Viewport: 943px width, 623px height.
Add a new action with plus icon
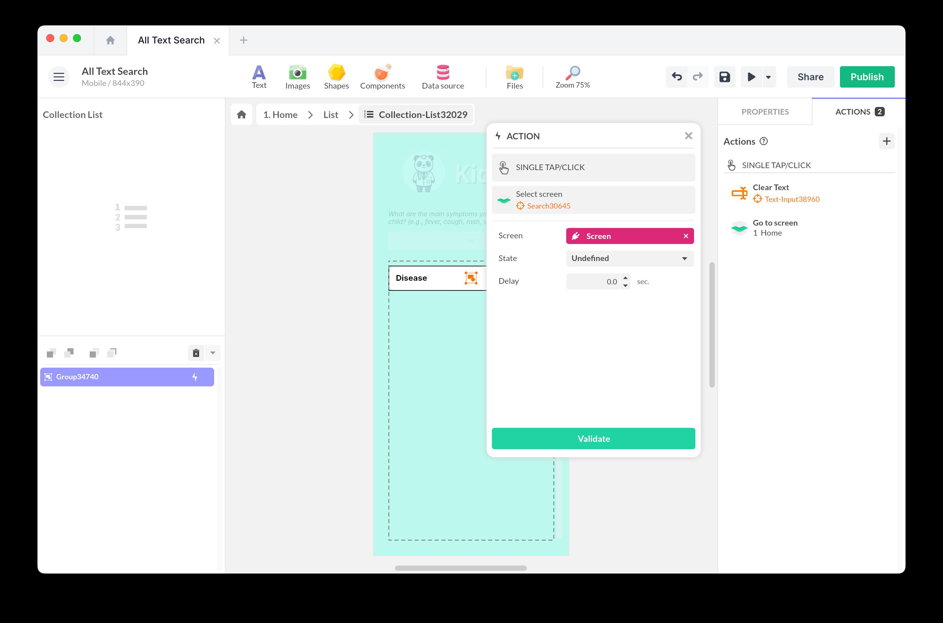click(x=886, y=141)
